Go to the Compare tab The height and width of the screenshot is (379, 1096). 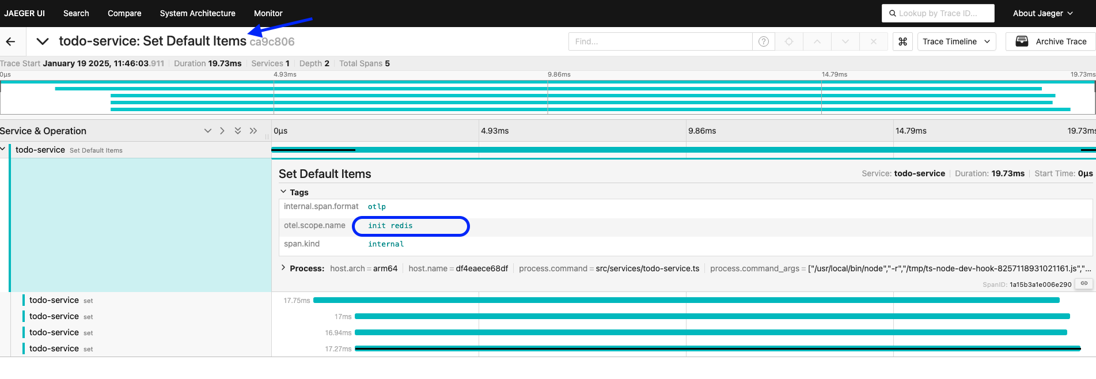tap(124, 13)
